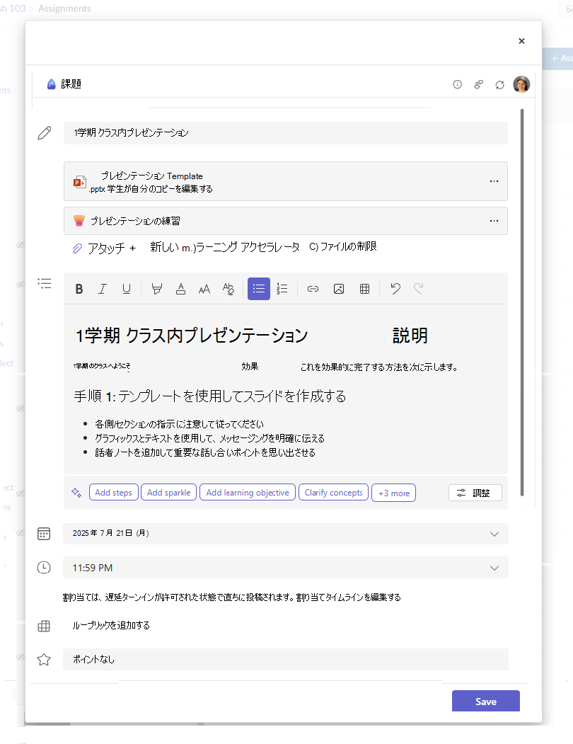Click ルーブリックを追加する
The width and height of the screenshot is (573, 744).
point(112,625)
